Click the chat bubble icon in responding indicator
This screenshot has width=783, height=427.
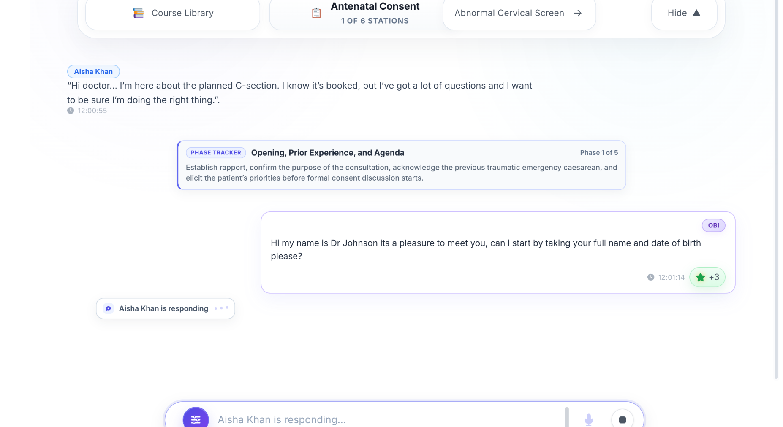coord(109,308)
